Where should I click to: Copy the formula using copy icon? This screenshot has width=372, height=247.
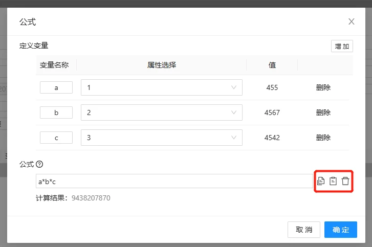coord(321,181)
